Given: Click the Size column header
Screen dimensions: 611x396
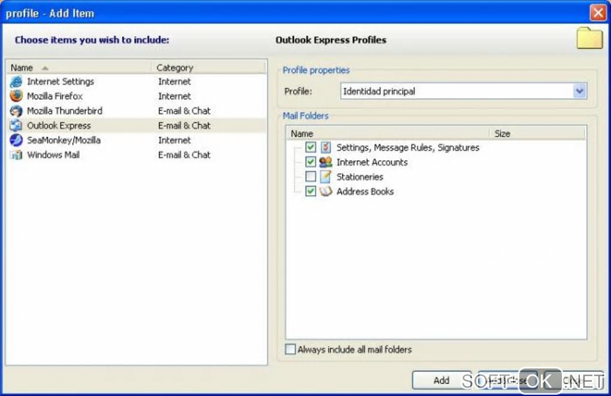Looking at the screenshot, I should pyautogui.click(x=537, y=134).
